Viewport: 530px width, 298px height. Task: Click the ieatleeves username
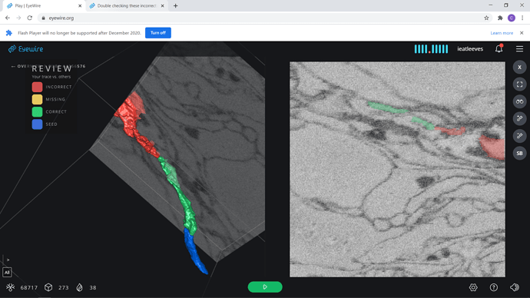click(470, 49)
